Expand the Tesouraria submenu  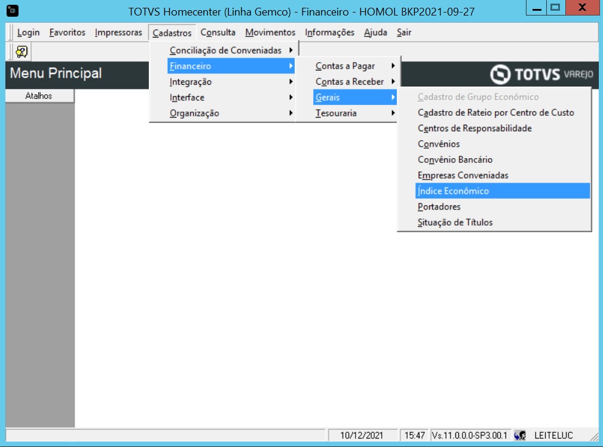coord(355,113)
